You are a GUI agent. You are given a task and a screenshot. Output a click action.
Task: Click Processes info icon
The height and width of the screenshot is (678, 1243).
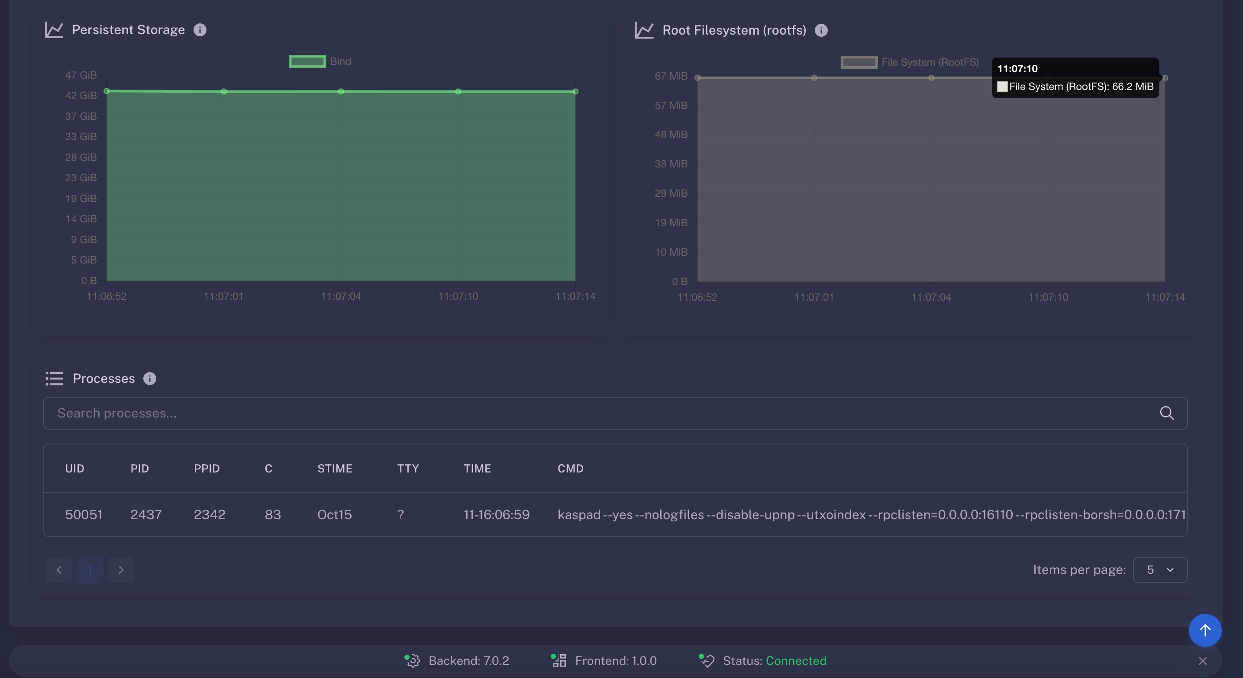(150, 379)
